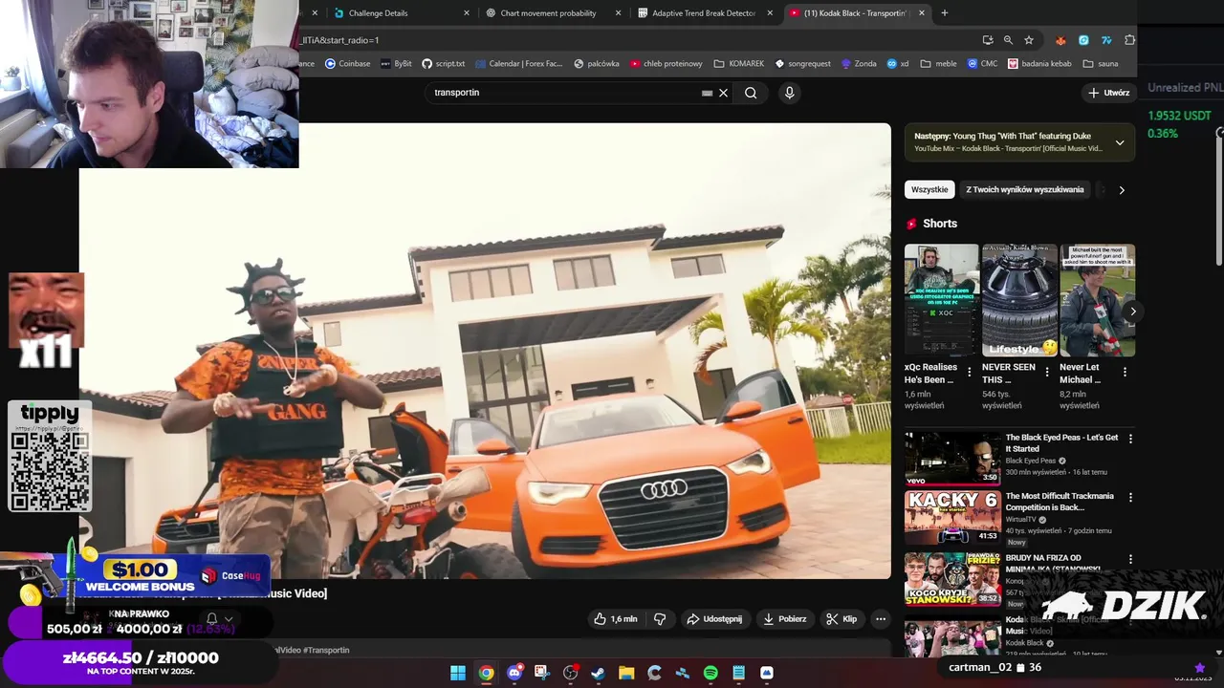1224x688 pixels.
Task: Open the Zonda bookmark
Action: point(859,64)
